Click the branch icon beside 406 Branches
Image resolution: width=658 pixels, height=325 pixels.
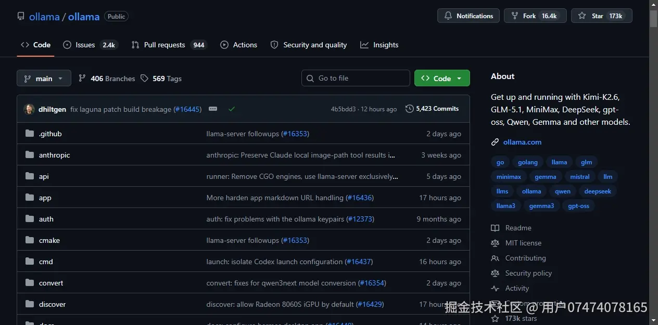tap(82, 79)
